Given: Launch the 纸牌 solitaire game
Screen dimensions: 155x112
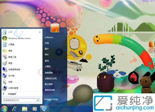Looking at the screenshot, I should 22,82.
